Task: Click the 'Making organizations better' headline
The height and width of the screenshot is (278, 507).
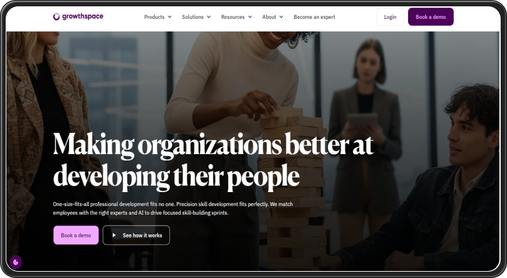Action: pos(213,160)
